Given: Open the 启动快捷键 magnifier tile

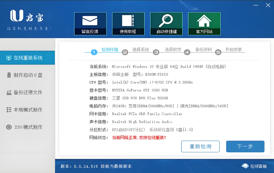Looking at the screenshot, I should point(166,24).
